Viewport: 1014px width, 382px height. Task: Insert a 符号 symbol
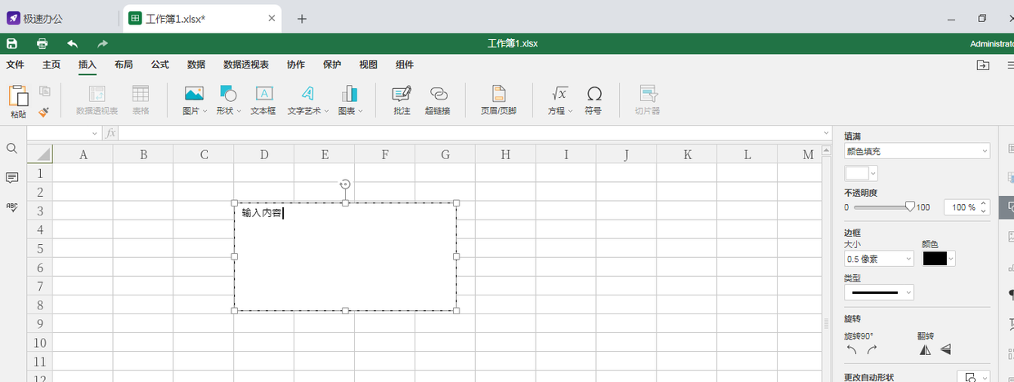594,100
